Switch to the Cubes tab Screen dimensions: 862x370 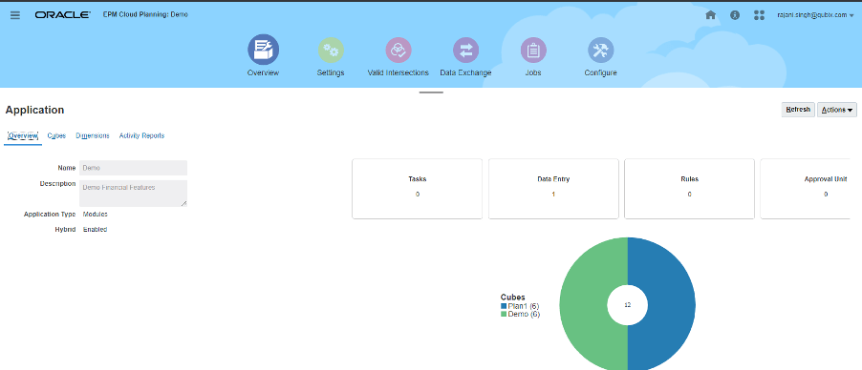point(56,135)
